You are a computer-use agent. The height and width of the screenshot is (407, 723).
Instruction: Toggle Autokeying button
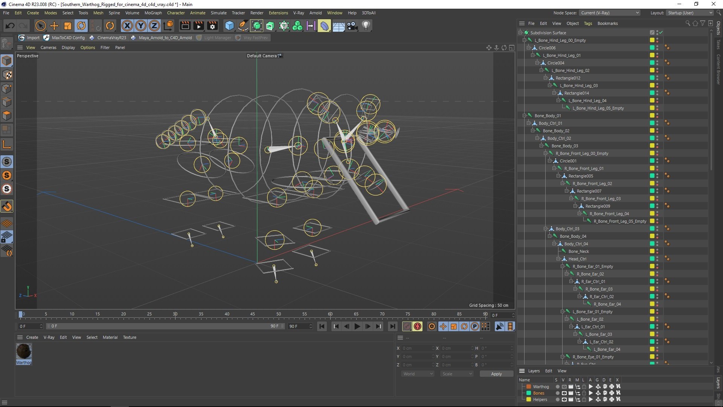(418, 326)
